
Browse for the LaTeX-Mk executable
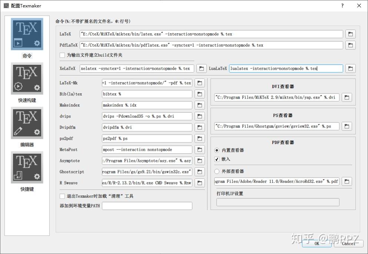tap(200, 83)
